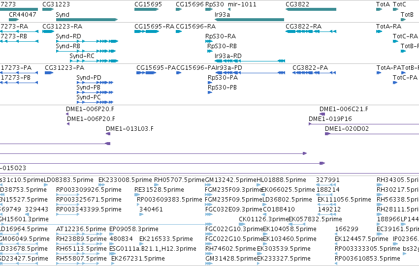Click the Synd-PB protein label
The width and height of the screenshot is (419, 266).
tap(88, 88)
